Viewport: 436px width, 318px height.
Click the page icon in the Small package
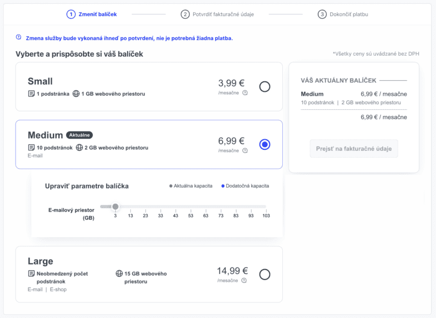coord(31,94)
